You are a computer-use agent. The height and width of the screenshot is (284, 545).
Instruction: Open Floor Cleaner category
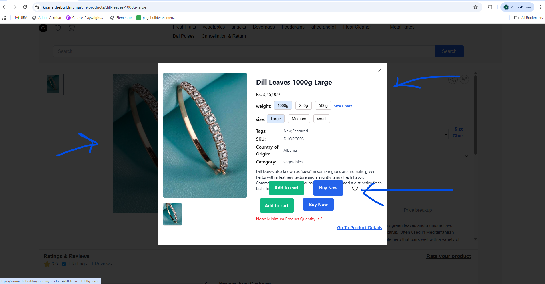pos(357,27)
